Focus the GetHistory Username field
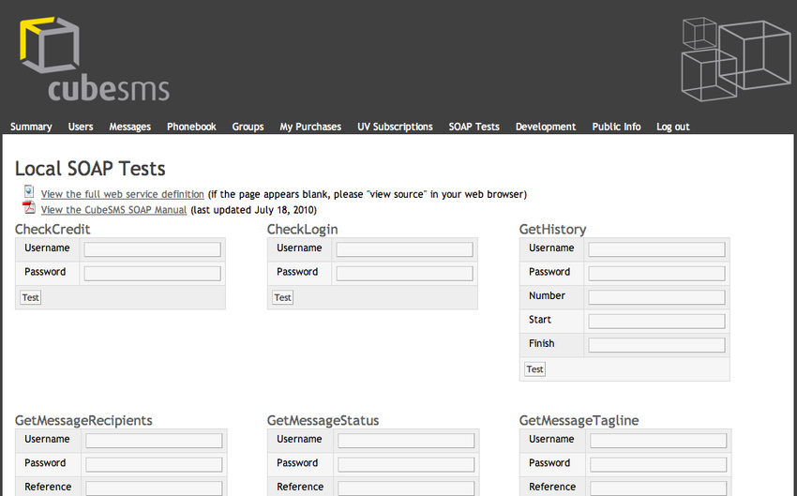The image size is (797, 496). pyautogui.click(x=656, y=249)
